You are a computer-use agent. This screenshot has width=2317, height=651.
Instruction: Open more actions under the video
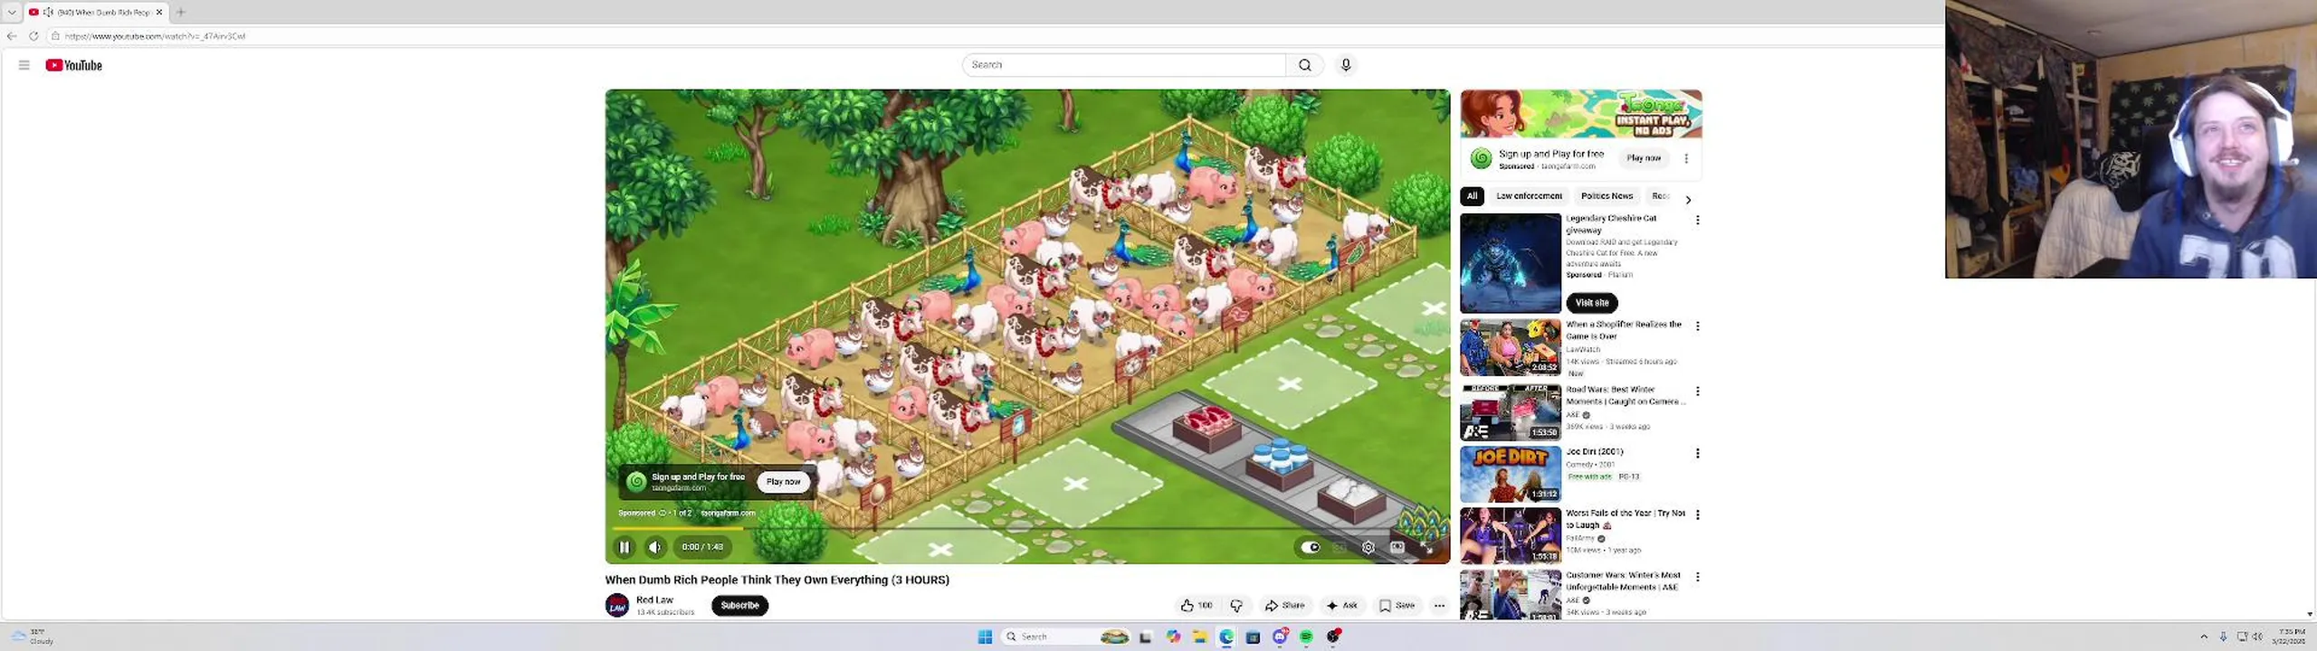point(1439,606)
